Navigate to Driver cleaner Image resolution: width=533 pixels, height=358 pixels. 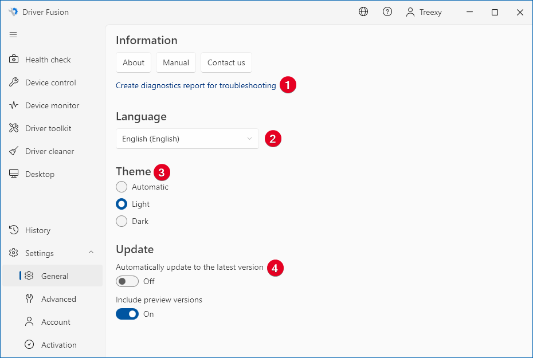[53, 151]
